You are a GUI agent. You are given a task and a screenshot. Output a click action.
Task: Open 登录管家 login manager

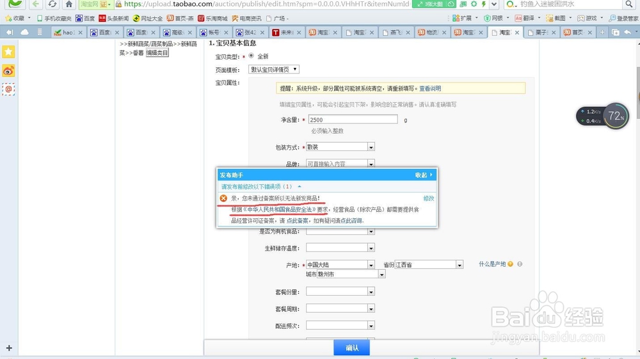[x=623, y=18]
